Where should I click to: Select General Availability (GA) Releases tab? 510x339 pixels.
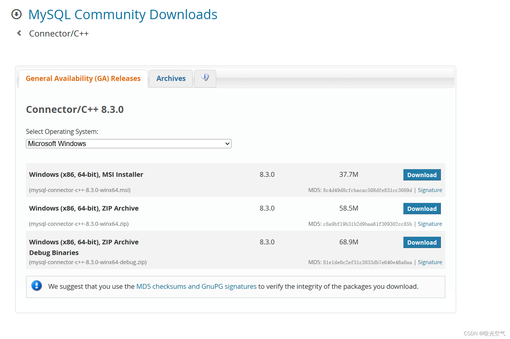[83, 79]
